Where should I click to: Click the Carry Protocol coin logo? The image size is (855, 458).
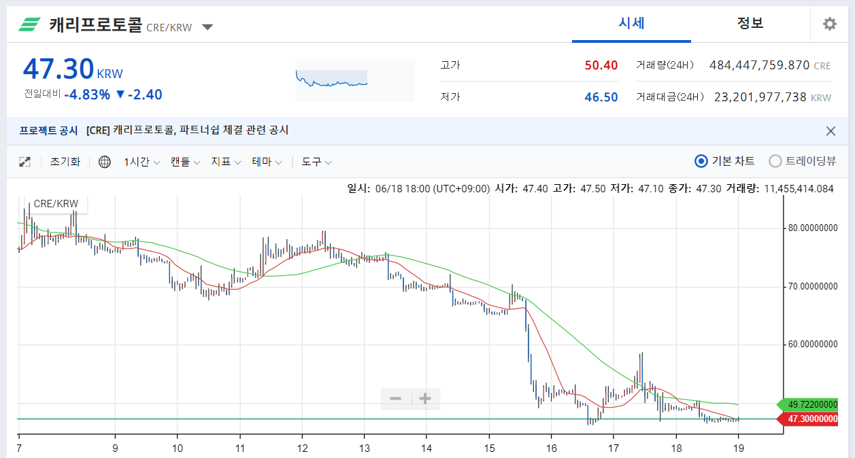(29, 23)
